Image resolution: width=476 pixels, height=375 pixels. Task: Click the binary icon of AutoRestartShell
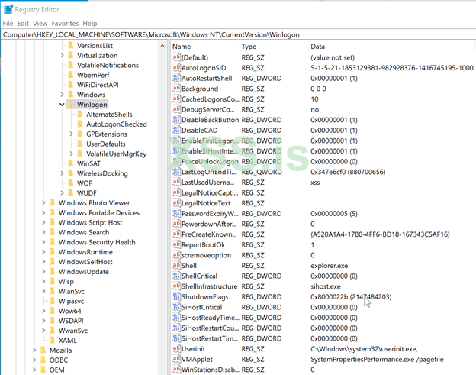pyautogui.click(x=176, y=78)
